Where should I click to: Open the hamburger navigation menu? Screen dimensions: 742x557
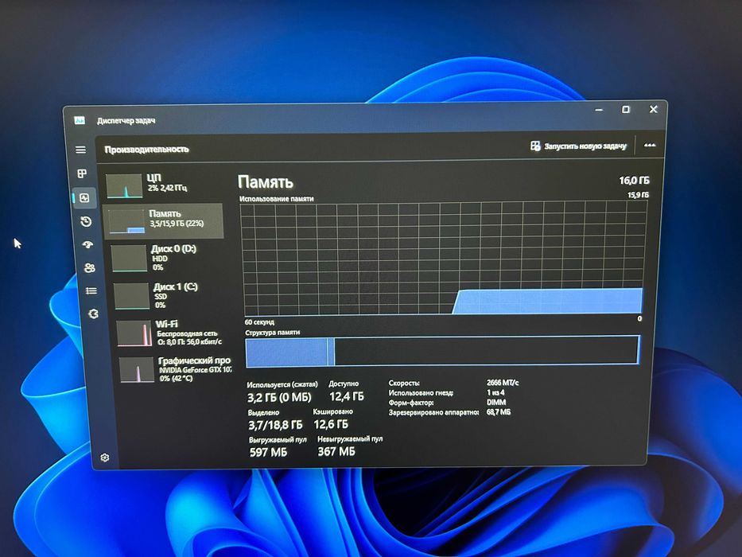tap(80, 150)
